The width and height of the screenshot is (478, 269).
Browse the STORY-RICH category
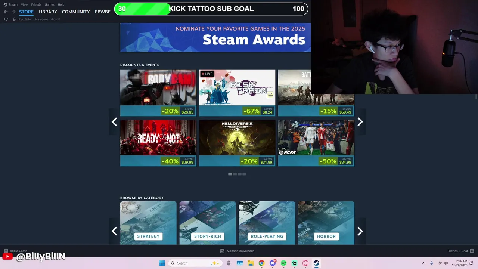pyautogui.click(x=208, y=223)
